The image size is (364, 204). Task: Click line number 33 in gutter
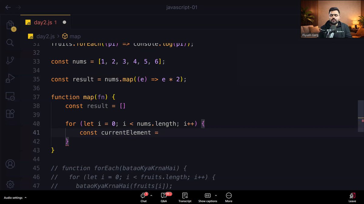coord(36,61)
